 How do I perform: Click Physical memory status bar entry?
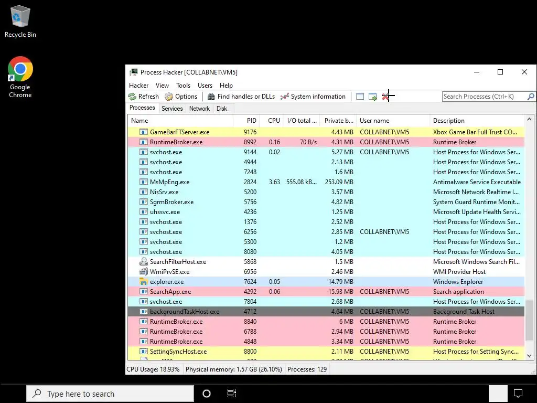tap(233, 369)
